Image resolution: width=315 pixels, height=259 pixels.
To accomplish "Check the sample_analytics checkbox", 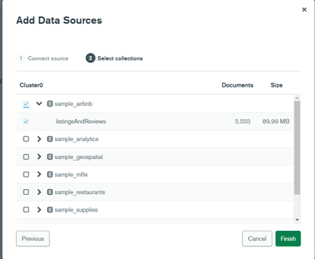I will pyautogui.click(x=26, y=139).
